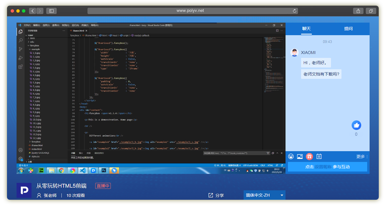Select the 聊天 chat tab

coord(307,29)
